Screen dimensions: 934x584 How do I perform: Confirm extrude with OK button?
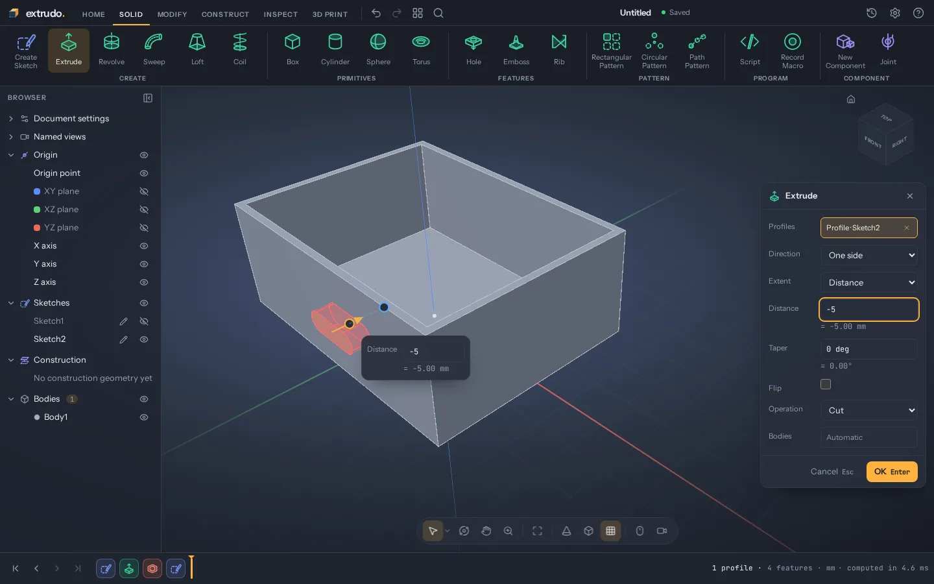tap(892, 472)
